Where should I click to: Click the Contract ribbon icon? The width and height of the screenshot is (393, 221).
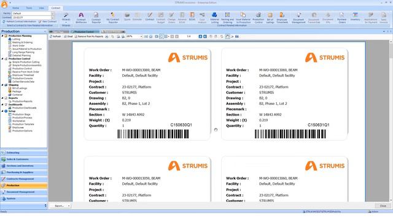tap(150, 17)
